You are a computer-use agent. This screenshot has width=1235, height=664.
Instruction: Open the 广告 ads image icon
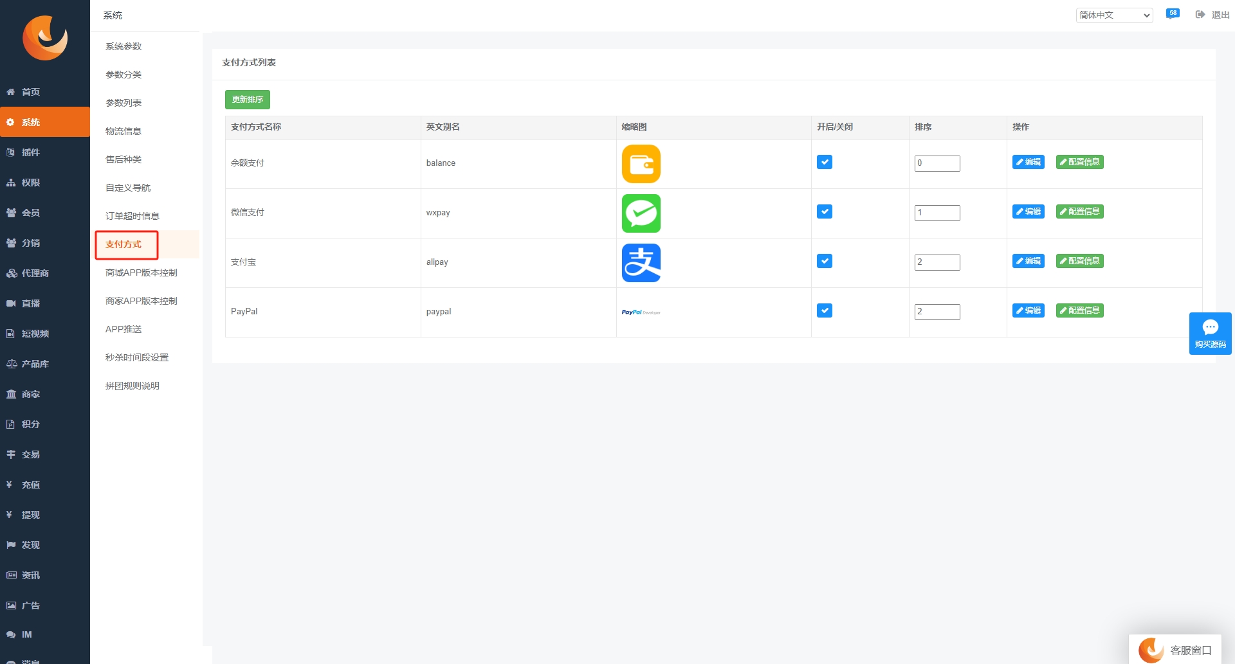tap(11, 606)
